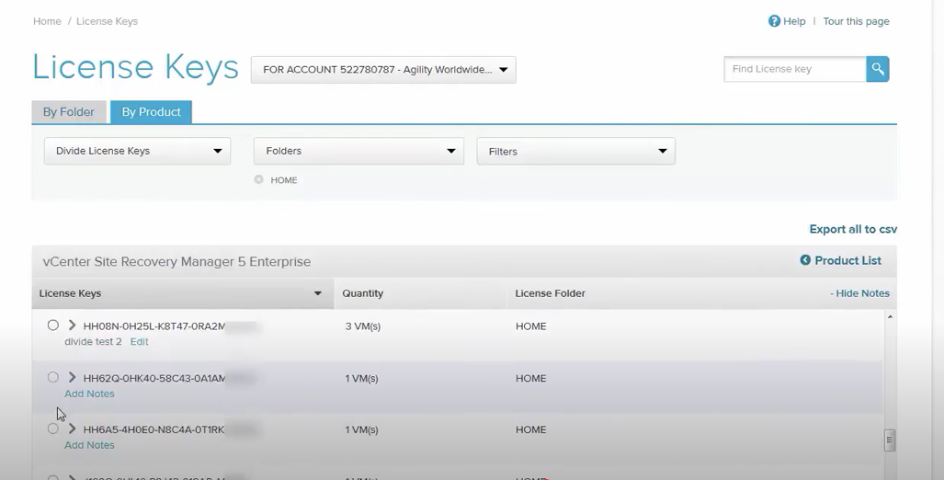Click the '3 VM(s)' quantity cell
This screenshot has width=944, height=480.
(362, 326)
